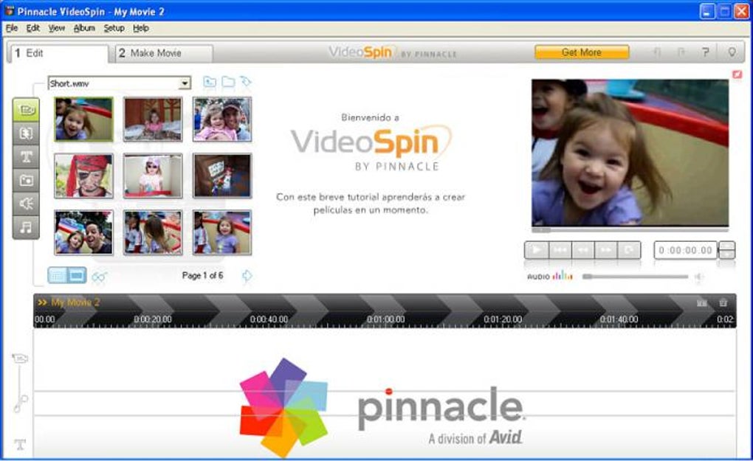
Task: Increase the timecode counter stepper
Action: coord(726,246)
